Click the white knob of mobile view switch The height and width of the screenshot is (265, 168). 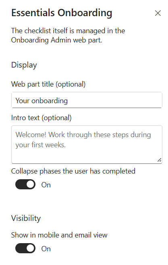click(x=30, y=248)
